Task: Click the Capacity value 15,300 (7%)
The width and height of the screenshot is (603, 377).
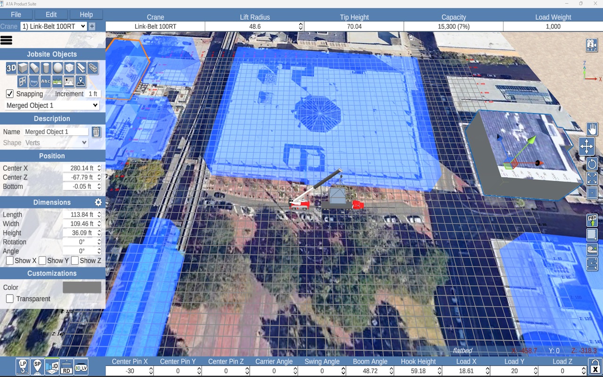Action: coord(454,27)
